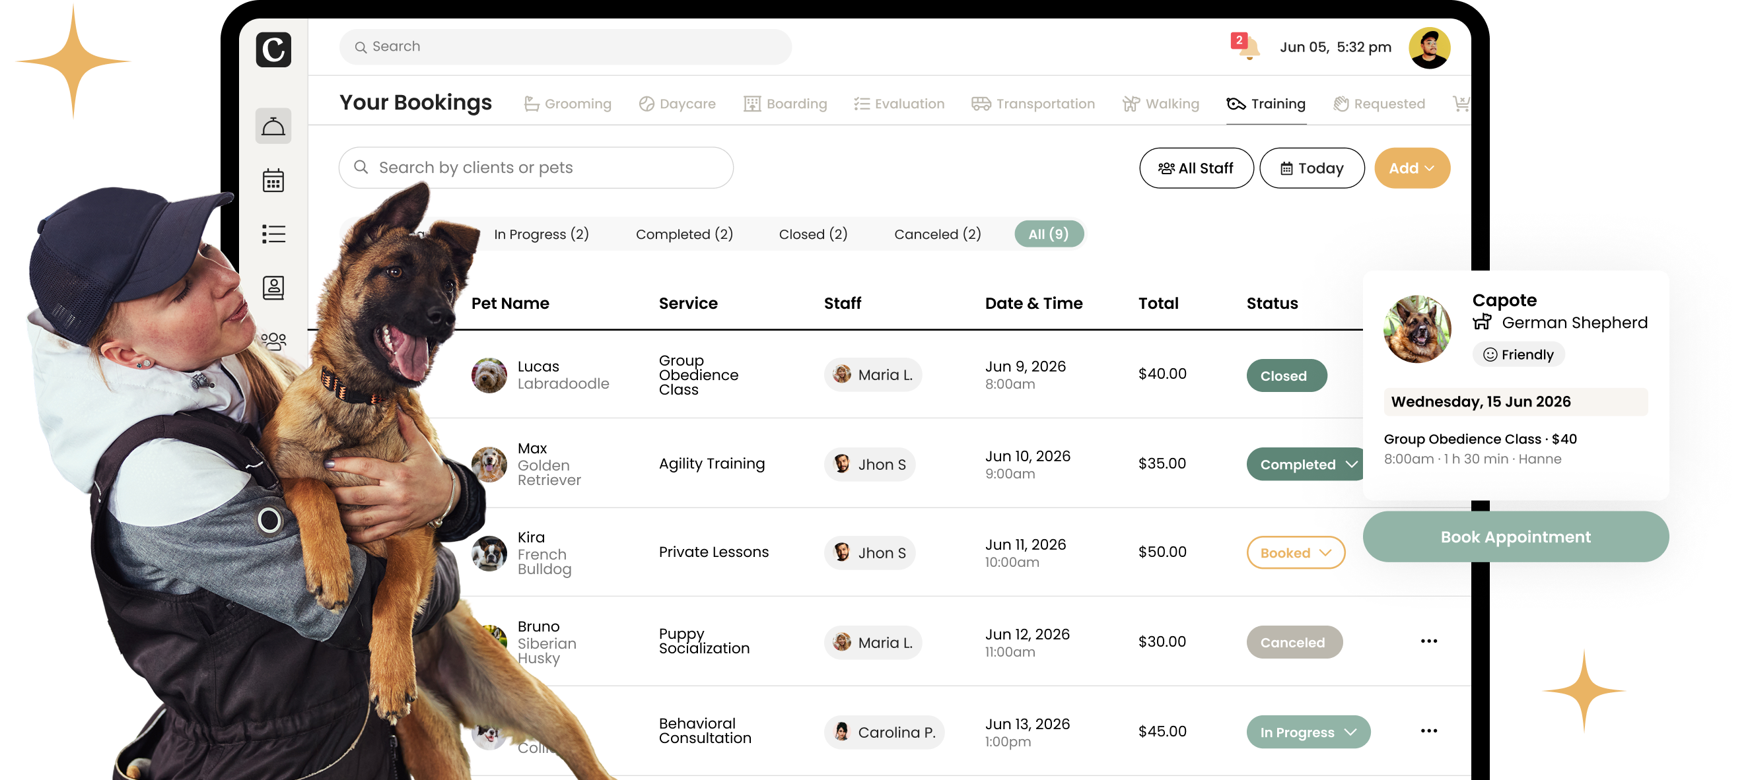Click Kira French Bulldog avatar
Image resolution: width=1748 pixels, height=780 pixels.
pyautogui.click(x=489, y=553)
